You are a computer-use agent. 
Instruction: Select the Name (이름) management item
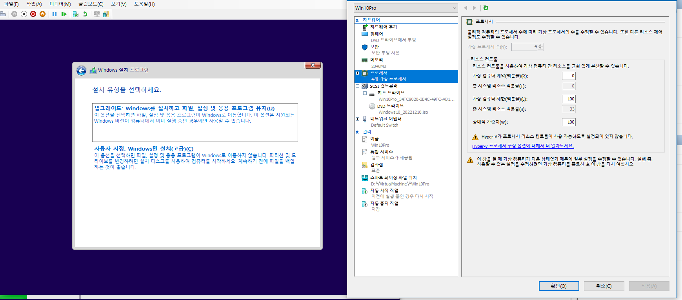tap(375, 139)
